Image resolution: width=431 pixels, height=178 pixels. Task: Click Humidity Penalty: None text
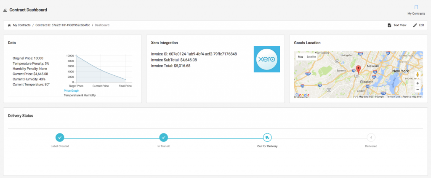click(x=30, y=69)
